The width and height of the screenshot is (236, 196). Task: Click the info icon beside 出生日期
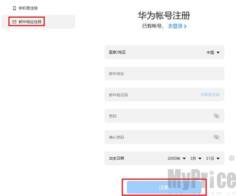(232, 158)
